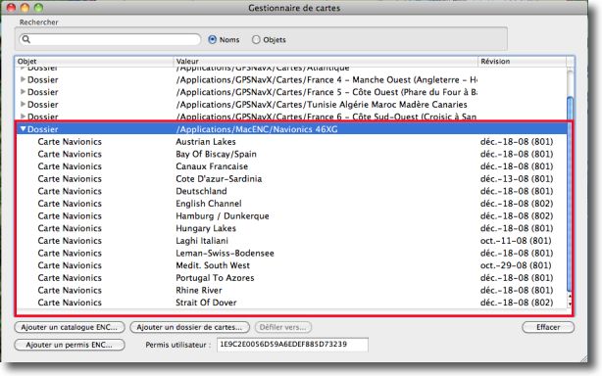602x376 pixels.
Task: Click the vertical scrollbar thumb of the list
Action: tap(570, 194)
